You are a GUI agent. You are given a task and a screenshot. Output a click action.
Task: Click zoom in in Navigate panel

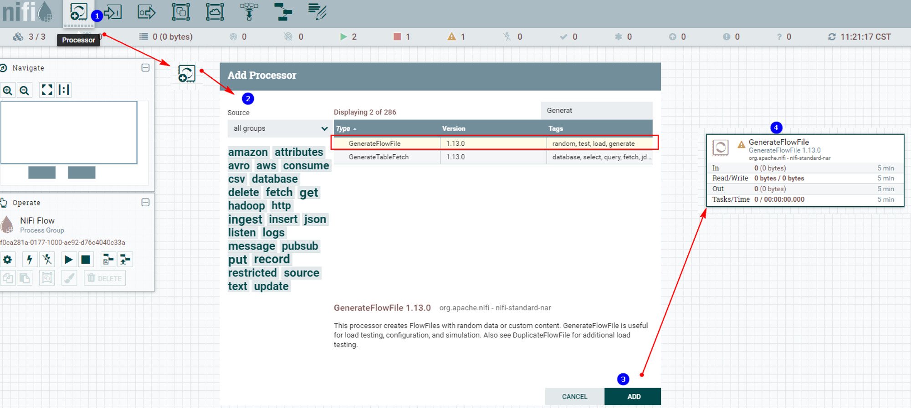tap(8, 90)
